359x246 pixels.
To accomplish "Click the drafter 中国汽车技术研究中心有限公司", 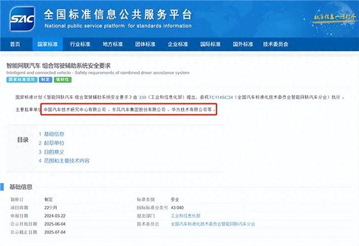I will [x=75, y=110].
